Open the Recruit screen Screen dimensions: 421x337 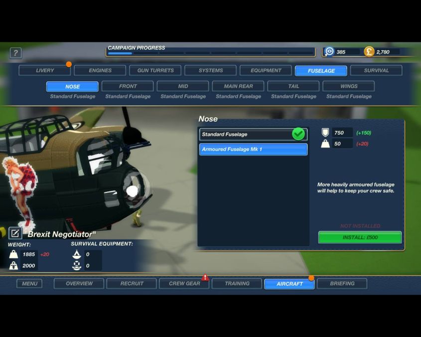pos(132,284)
